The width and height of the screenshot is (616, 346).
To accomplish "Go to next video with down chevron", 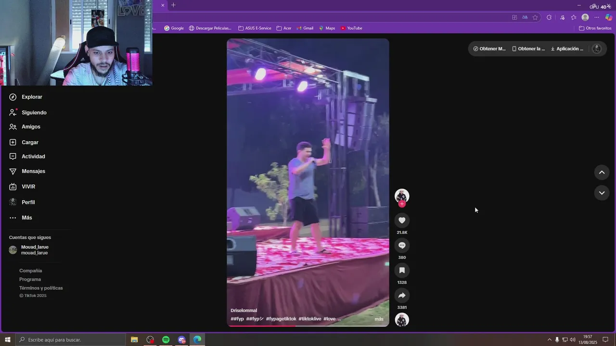I will pos(602,193).
